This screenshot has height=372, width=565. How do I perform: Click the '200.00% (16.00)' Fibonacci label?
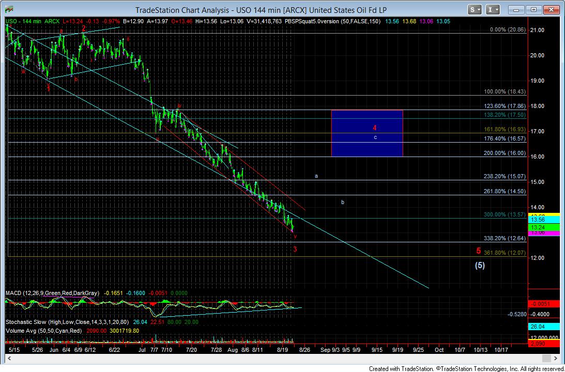click(505, 153)
